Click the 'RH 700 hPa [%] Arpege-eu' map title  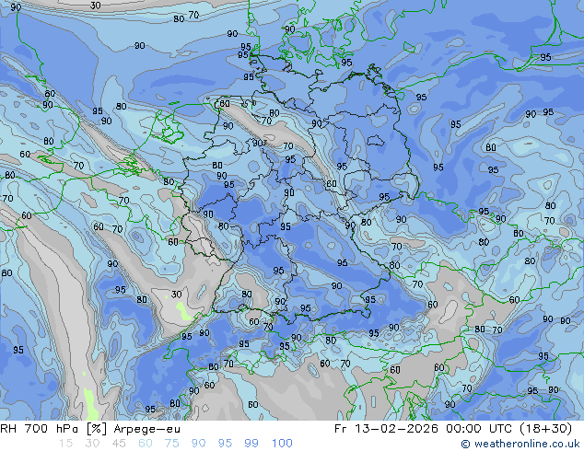tap(90, 429)
